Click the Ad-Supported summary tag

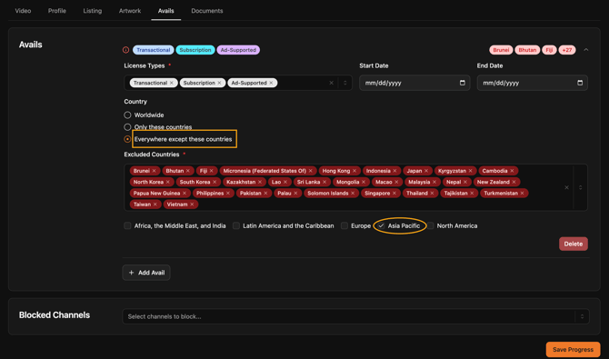238,50
